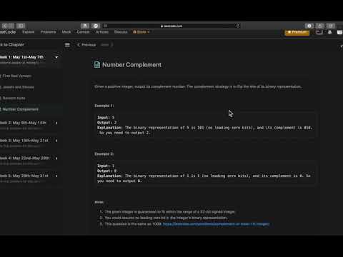The image size is (343, 257).
Task: Open Ransom Note in sidebar
Action: 14,98
